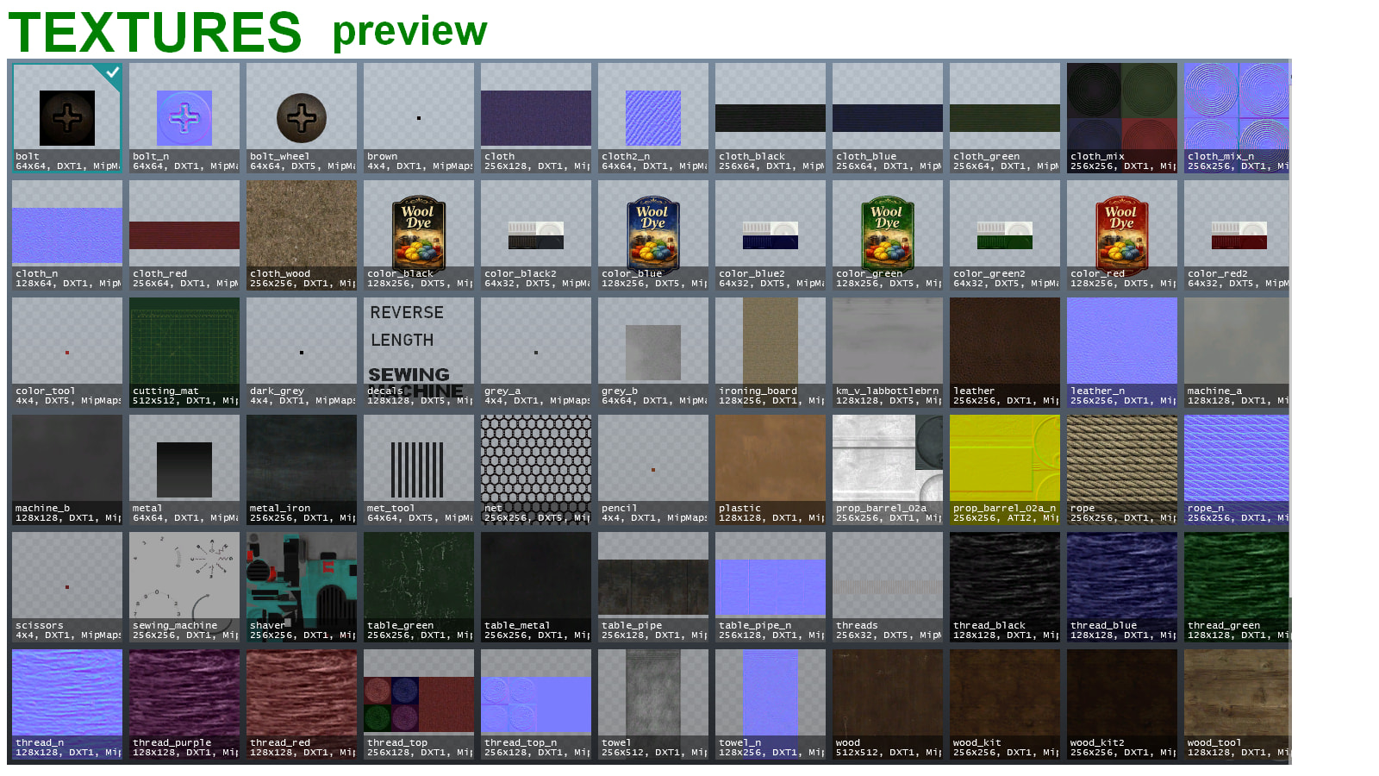
Task: Select the color_blue2 swatch texture
Action: [771, 235]
